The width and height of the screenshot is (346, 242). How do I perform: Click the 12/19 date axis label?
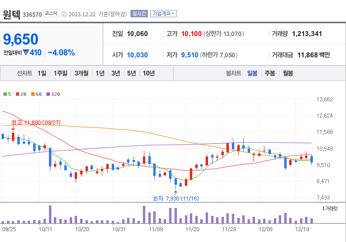[303, 229]
